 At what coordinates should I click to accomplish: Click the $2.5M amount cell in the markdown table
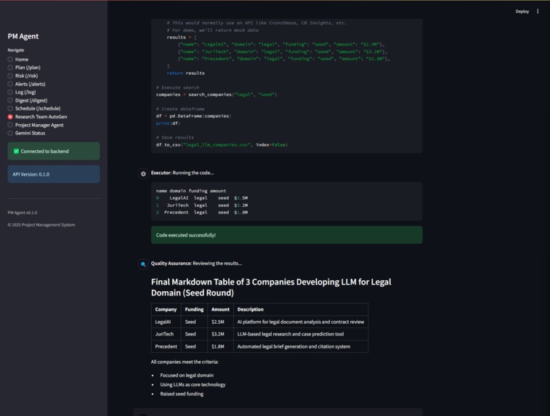[220, 322]
